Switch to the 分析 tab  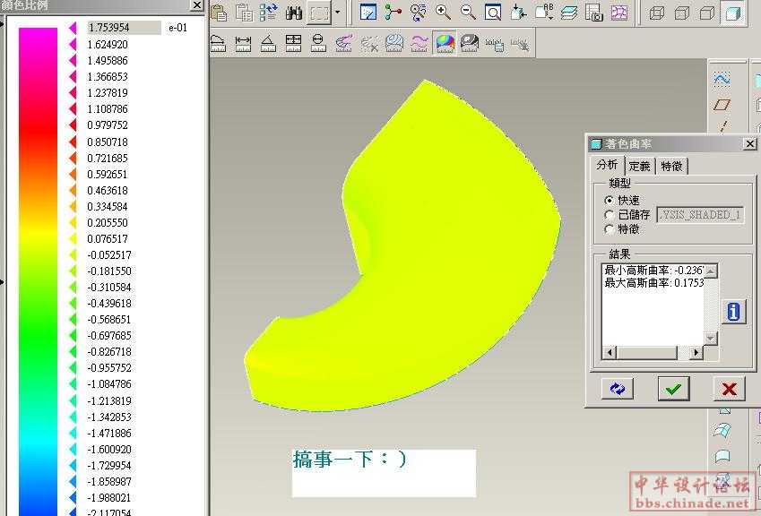607,165
